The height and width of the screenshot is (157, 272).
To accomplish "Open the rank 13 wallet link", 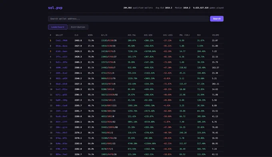I will click(x=62, y=106).
